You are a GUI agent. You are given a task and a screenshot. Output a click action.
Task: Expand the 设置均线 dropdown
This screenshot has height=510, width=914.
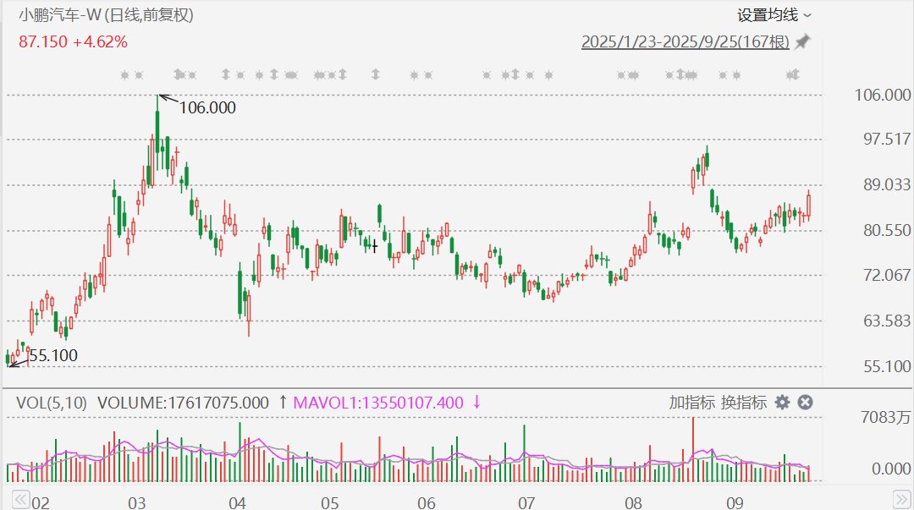(774, 14)
